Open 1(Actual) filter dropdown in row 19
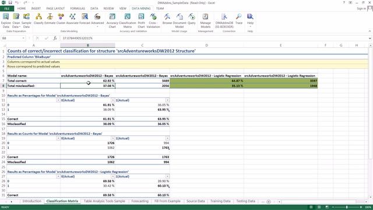The image size is (373, 210). (167, 138)
